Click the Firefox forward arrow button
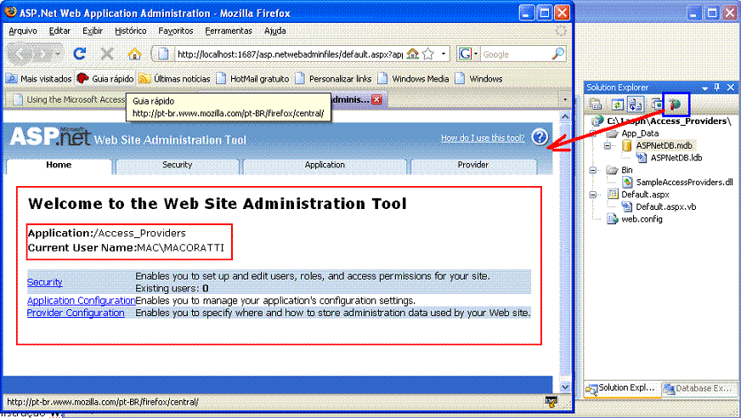This screenshot has width=741, height=418. tap(43, 54)
